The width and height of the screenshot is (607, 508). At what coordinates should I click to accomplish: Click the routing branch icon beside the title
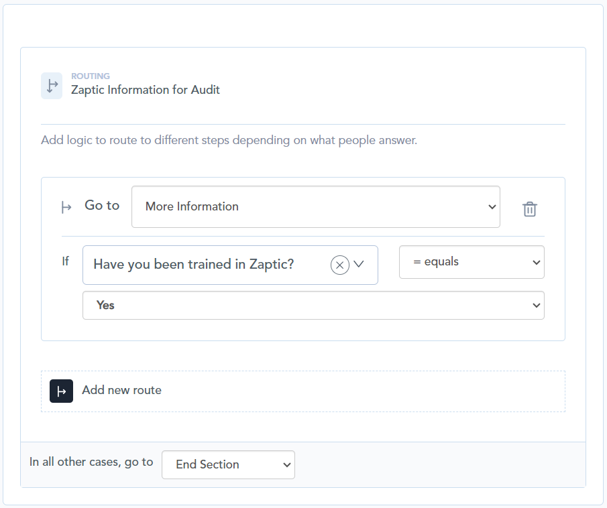(x=52, y=86)
